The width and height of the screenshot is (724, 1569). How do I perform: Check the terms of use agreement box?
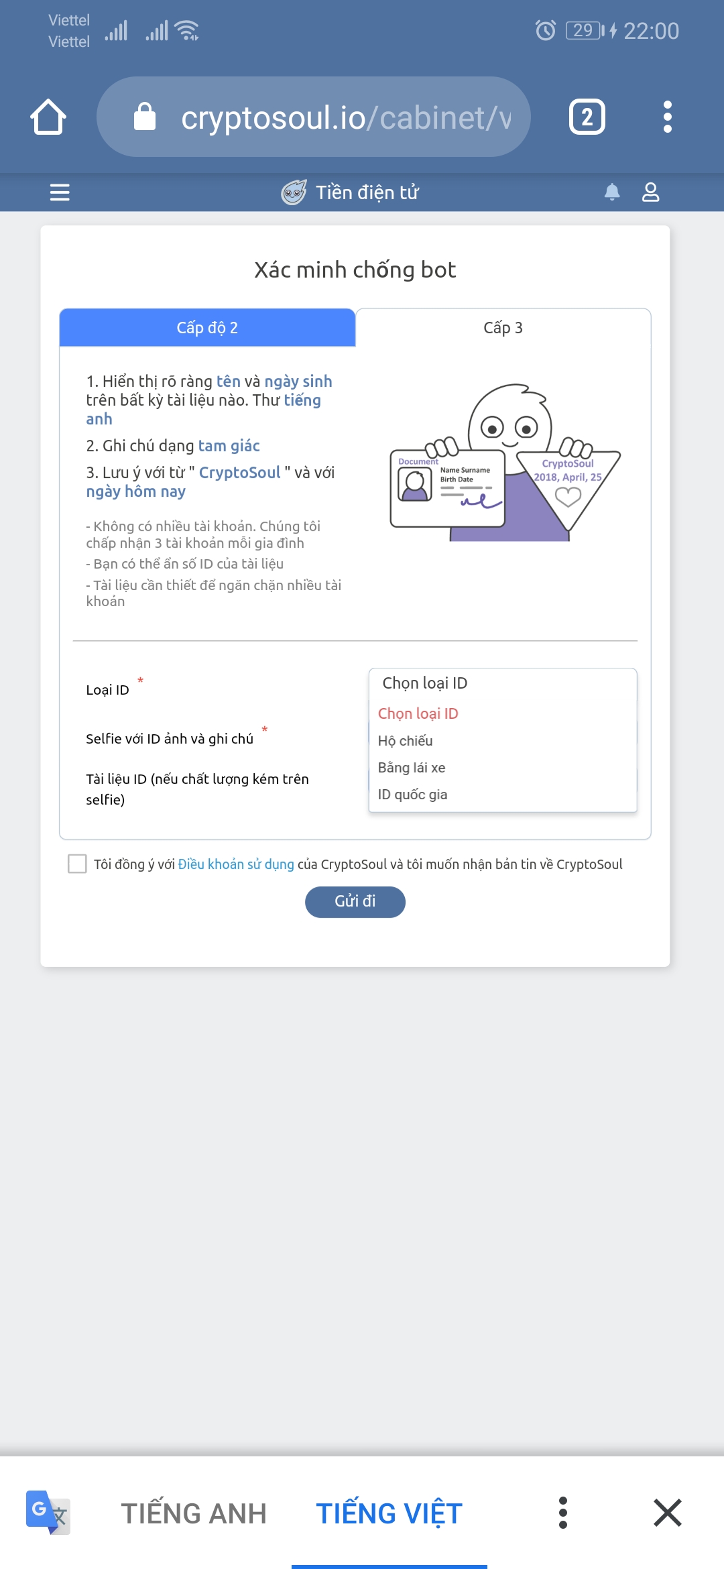pos(78,864)
